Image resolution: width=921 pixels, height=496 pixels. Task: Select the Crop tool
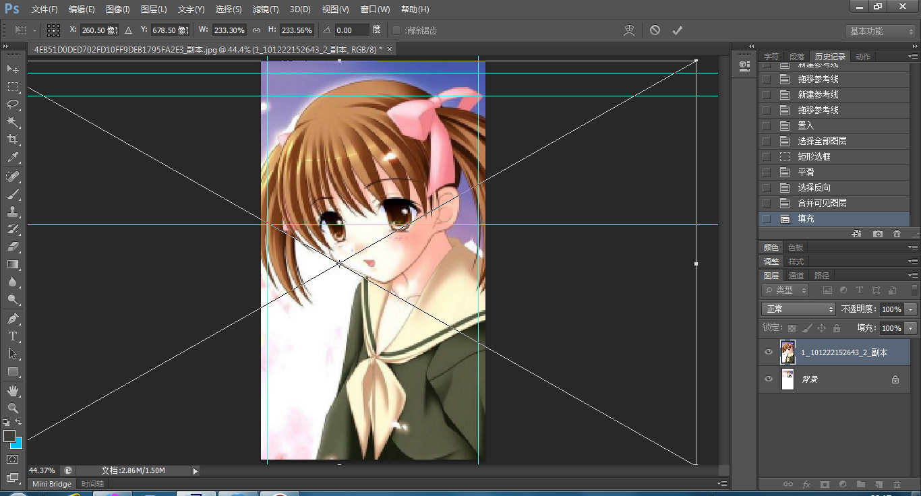13,139
